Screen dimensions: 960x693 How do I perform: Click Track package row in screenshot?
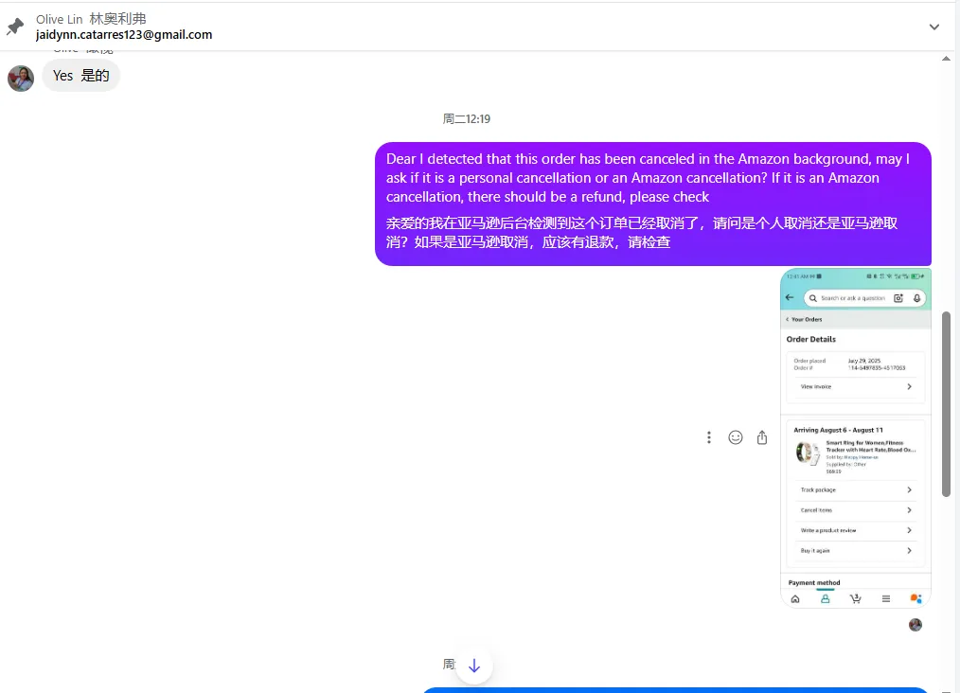tap(855, 489)
